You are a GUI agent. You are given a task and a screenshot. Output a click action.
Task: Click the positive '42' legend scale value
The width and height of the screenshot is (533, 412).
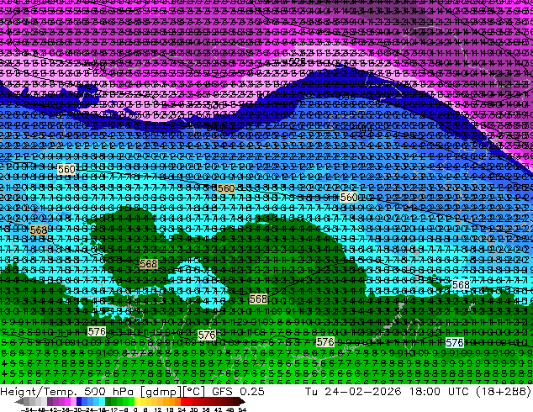tap(218, 409)
